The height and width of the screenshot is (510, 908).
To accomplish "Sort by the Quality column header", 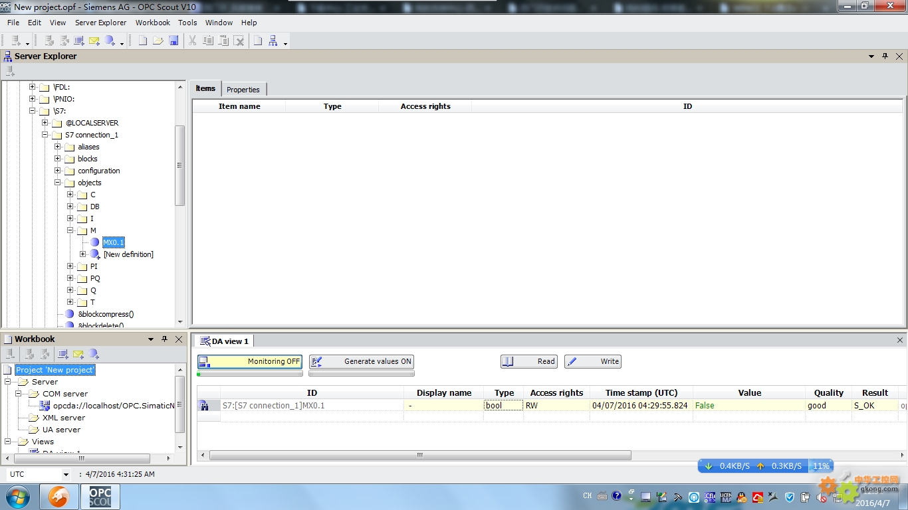I will (829, 393).
